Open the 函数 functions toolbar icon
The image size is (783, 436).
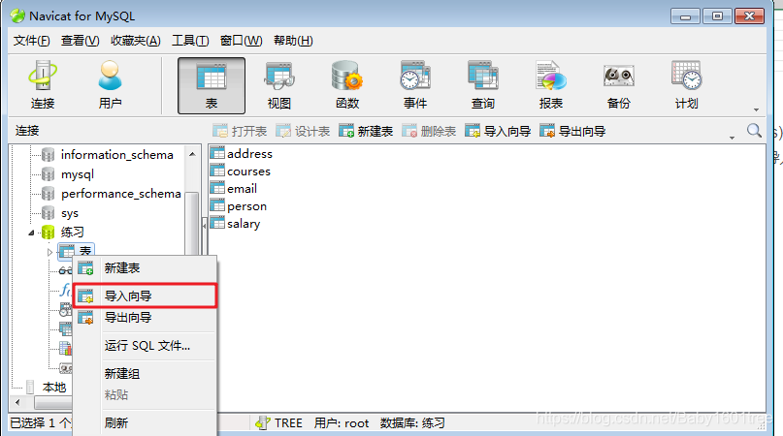point(347,85)
